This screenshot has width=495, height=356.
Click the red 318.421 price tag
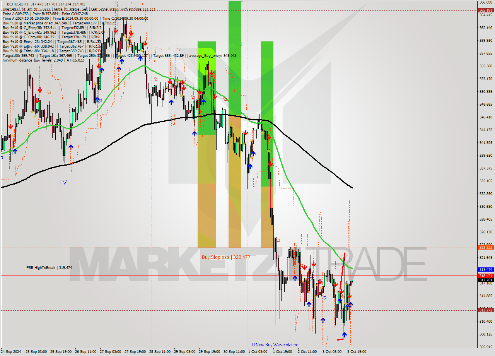485,276
